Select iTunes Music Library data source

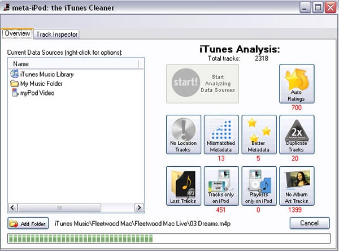42,74
